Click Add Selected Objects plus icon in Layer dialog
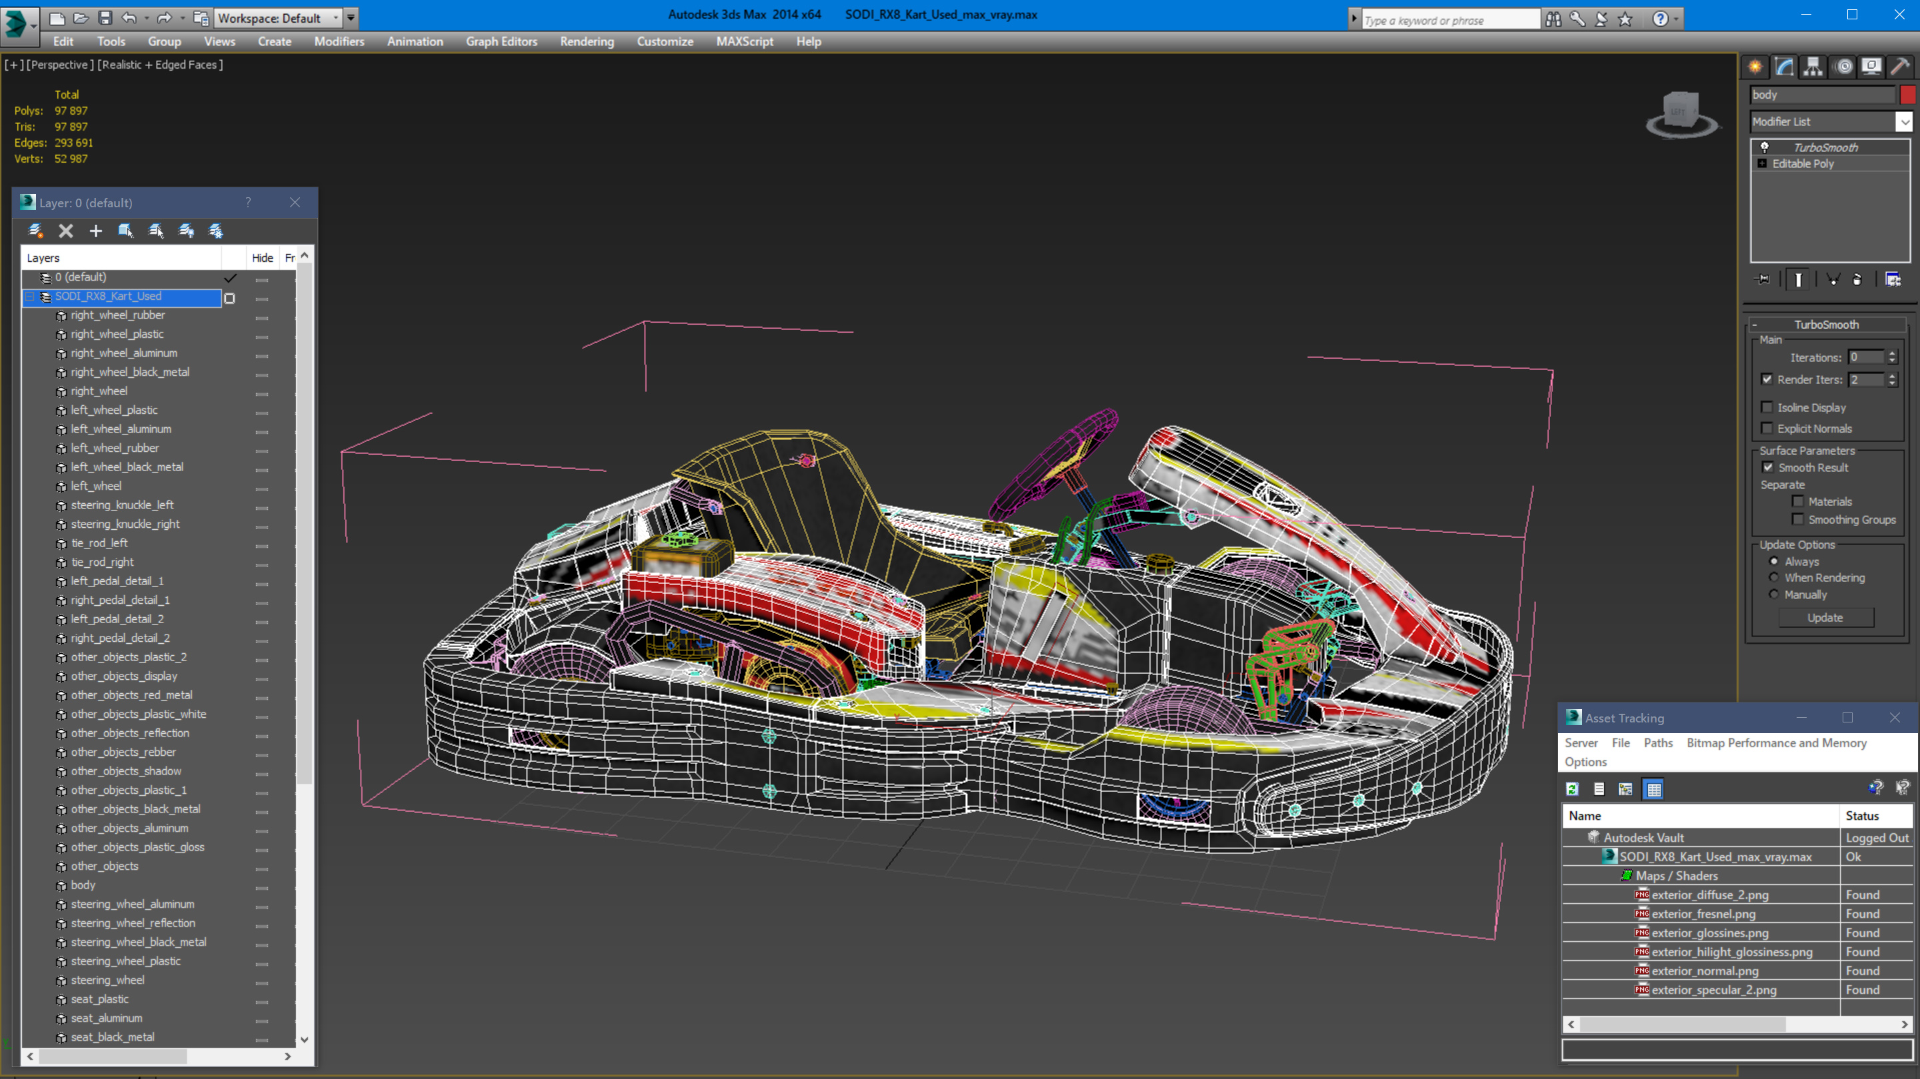This screenshot has height=1079, width=1920. click(x=95, y=231)
